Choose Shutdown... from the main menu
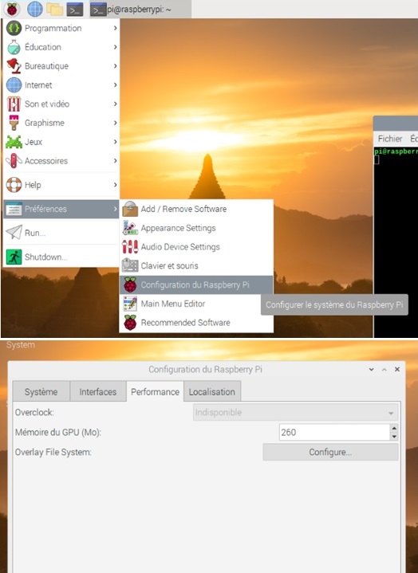 (61, 257)
